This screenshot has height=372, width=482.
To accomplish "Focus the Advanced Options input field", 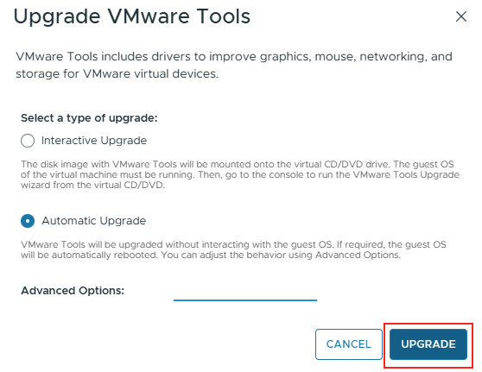I will click(x=245, y=291).
